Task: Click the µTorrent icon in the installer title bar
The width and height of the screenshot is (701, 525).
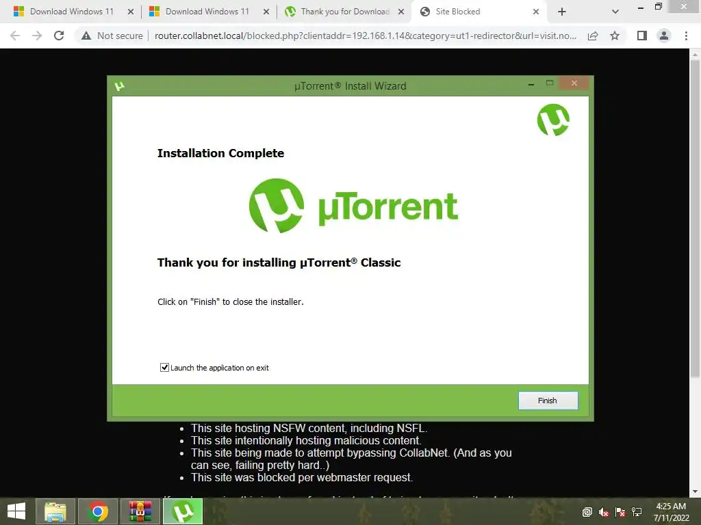Action: (x=119, y=85)
